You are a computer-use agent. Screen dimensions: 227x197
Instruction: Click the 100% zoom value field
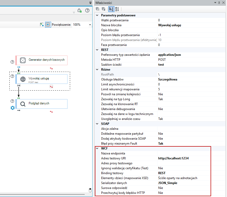[80, 25]
